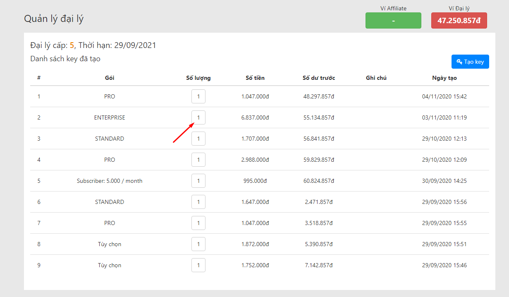The image size is (509, 297).
Task: Select the ENTERPRISE package name
Action: [x=110, y=117]
